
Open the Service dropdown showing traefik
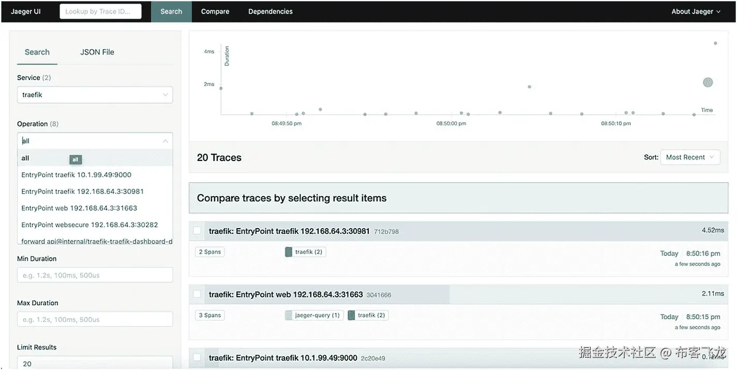click(95, 95)
